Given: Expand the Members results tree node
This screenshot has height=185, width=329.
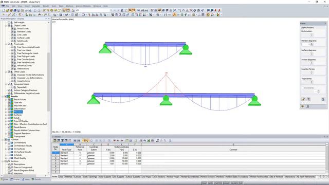Looking at the screenshot, I should tap(6, 112).
